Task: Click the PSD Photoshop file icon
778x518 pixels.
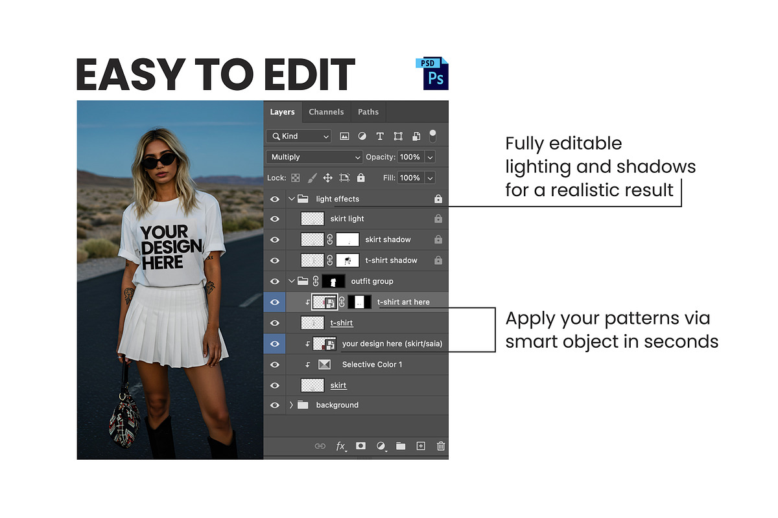Action: (x=432, y=73)
